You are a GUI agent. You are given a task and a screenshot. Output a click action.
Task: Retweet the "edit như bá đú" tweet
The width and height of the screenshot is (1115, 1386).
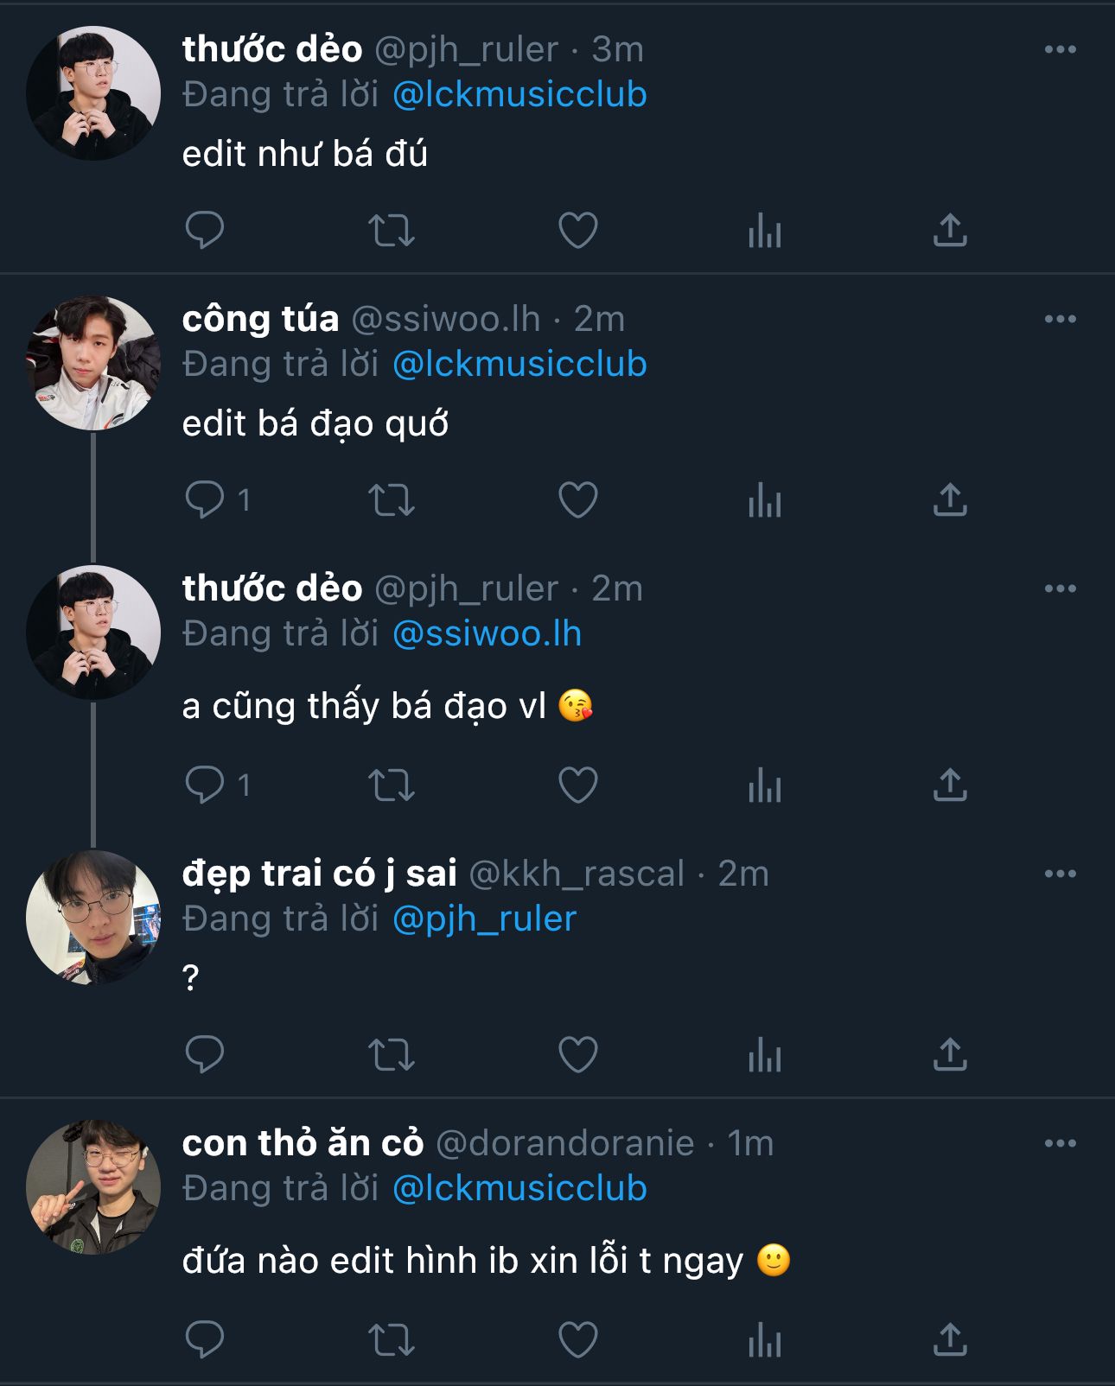392,231
